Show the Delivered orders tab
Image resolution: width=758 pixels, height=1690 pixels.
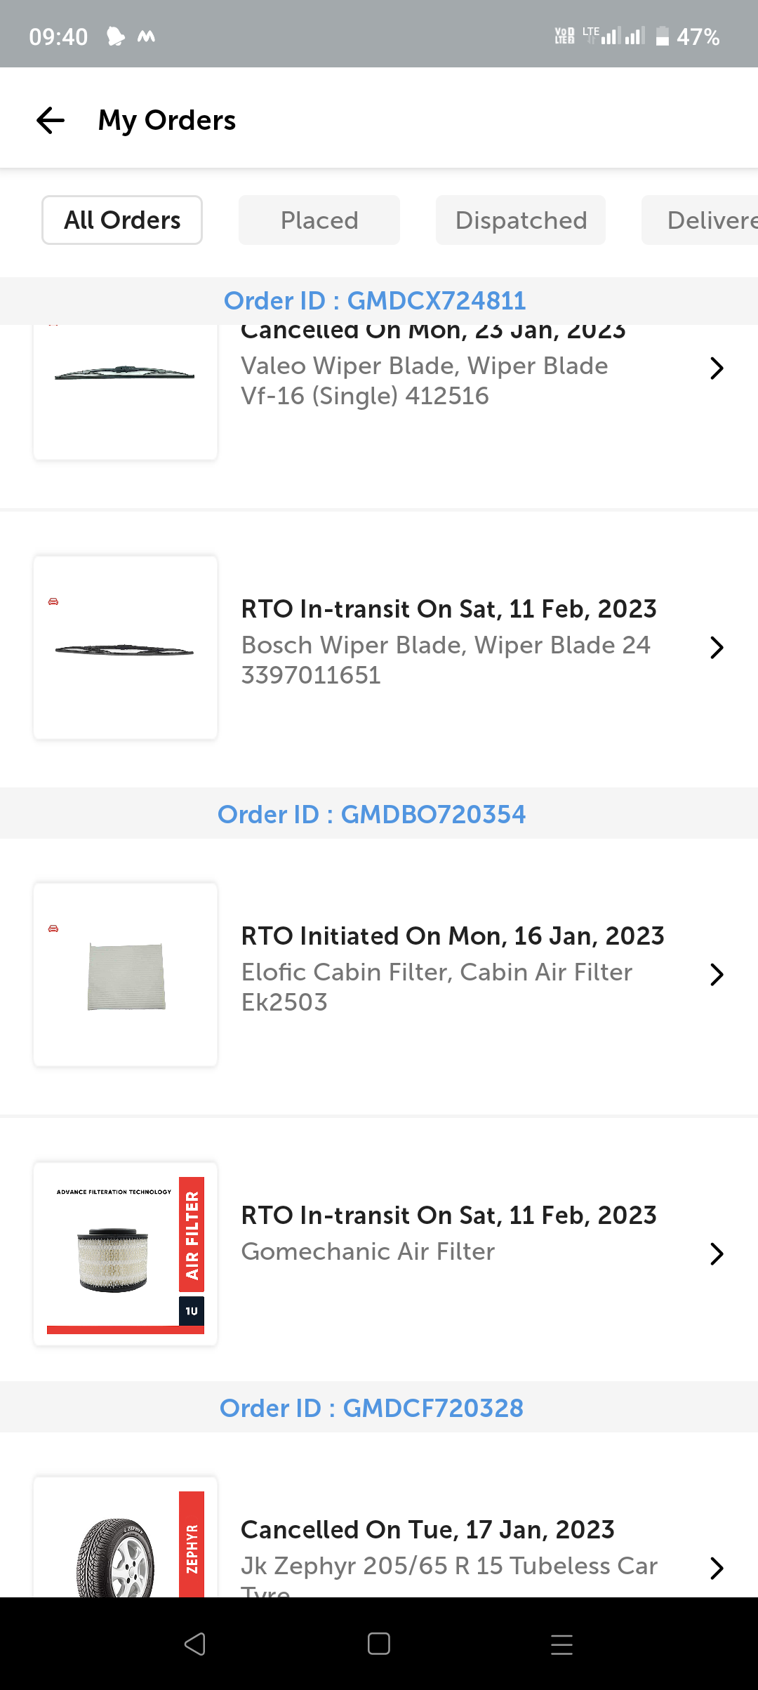(x=702, y=220)
